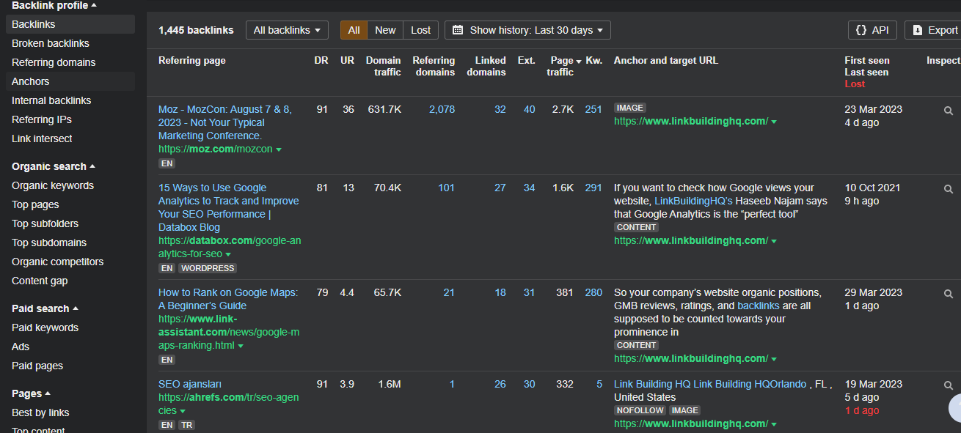961x433 pixels.
Task: Show only Lost backlinks
Action: pos(420,30)
